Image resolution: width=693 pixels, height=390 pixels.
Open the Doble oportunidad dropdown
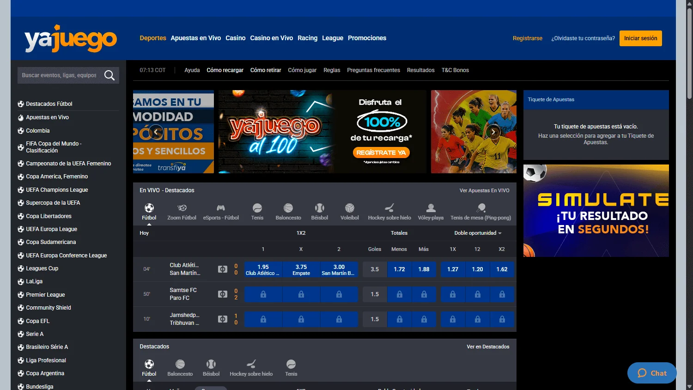click(x=478, y=233)
